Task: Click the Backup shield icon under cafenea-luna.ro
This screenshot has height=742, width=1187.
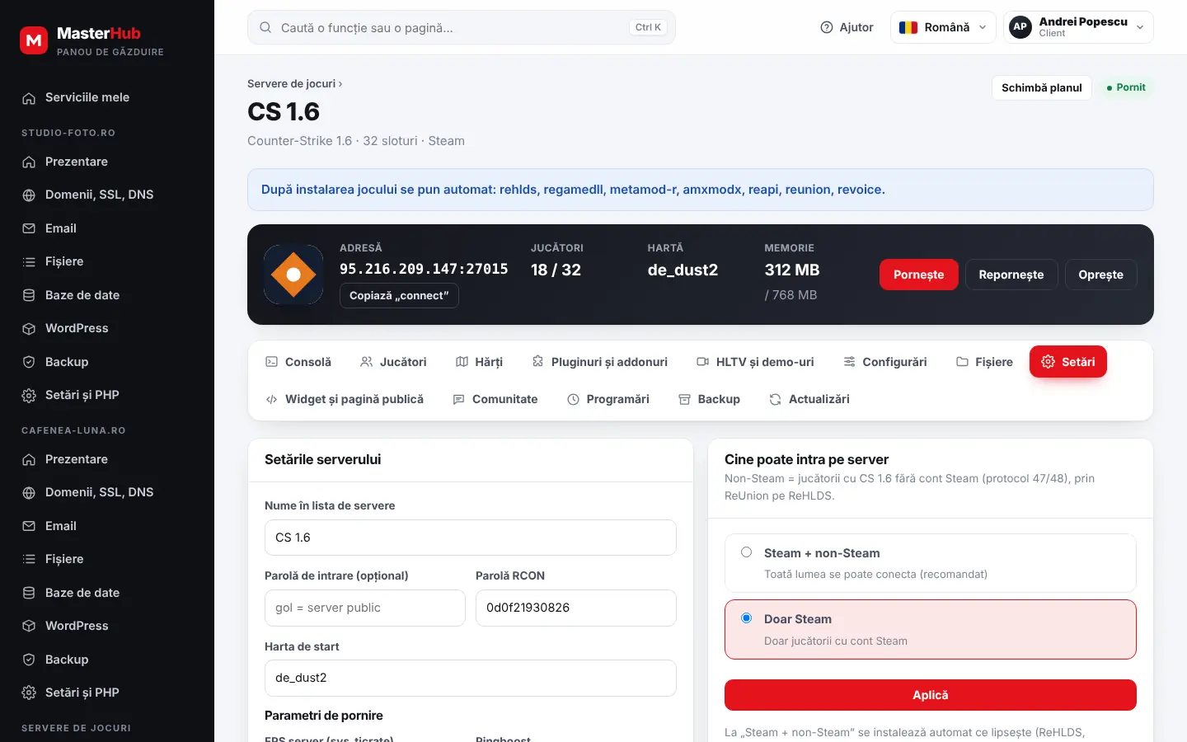Action: point(29,660)
